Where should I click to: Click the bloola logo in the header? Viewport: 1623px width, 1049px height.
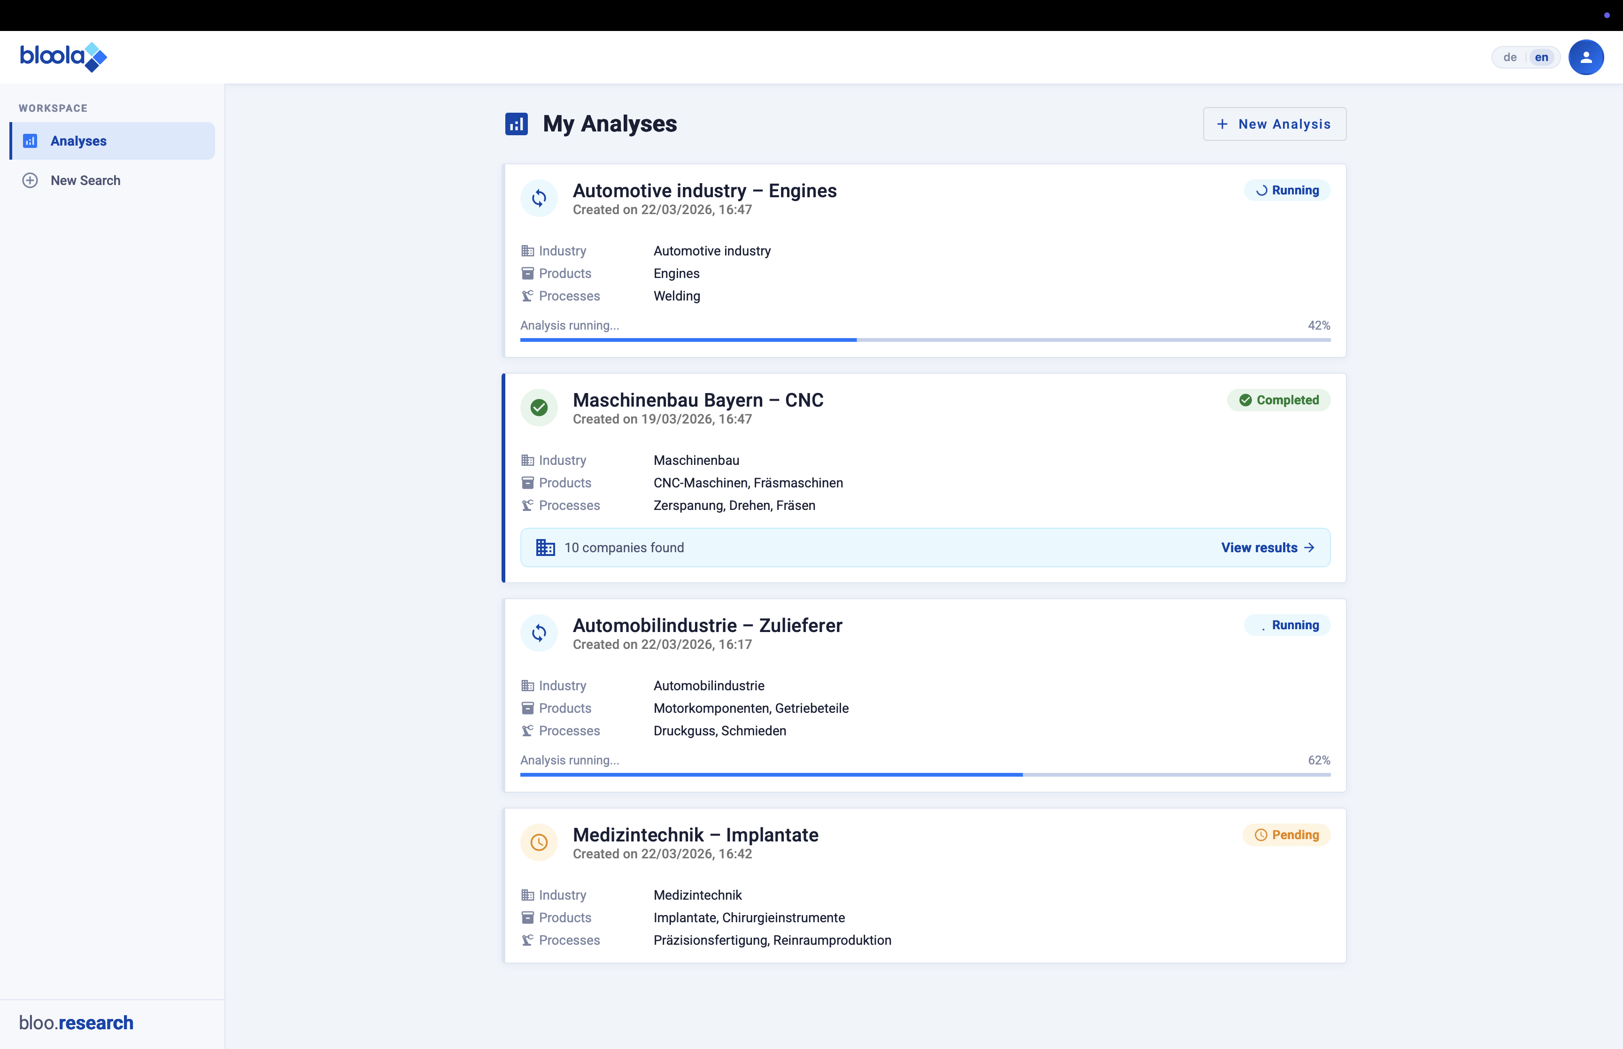point(62,57)
